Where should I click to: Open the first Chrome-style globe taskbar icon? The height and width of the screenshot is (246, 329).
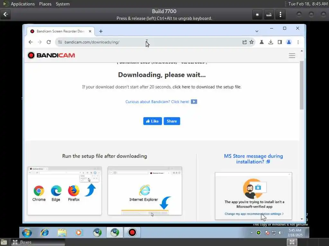[97, 233]
